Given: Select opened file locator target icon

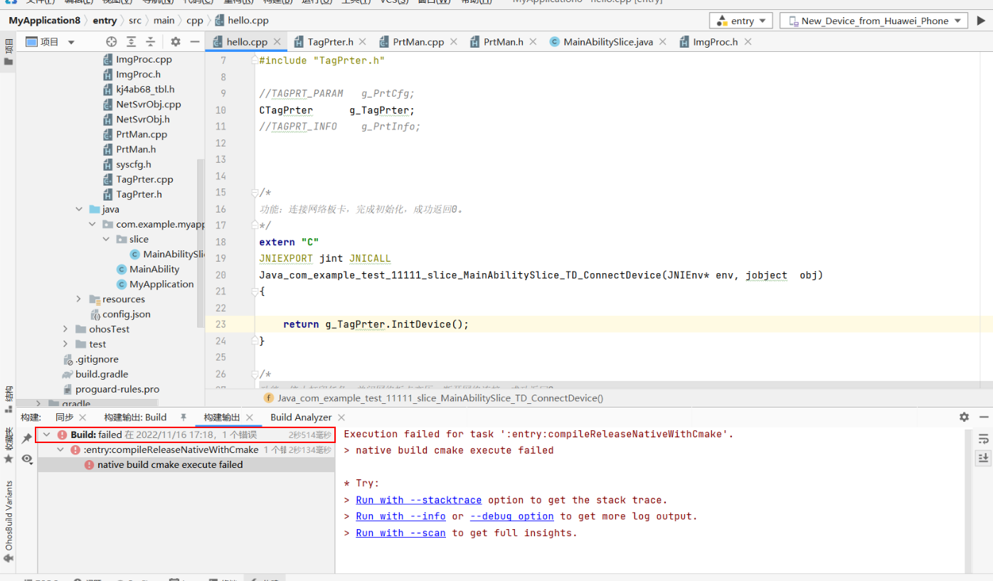Looking at the screenshot, I should 111,42.
